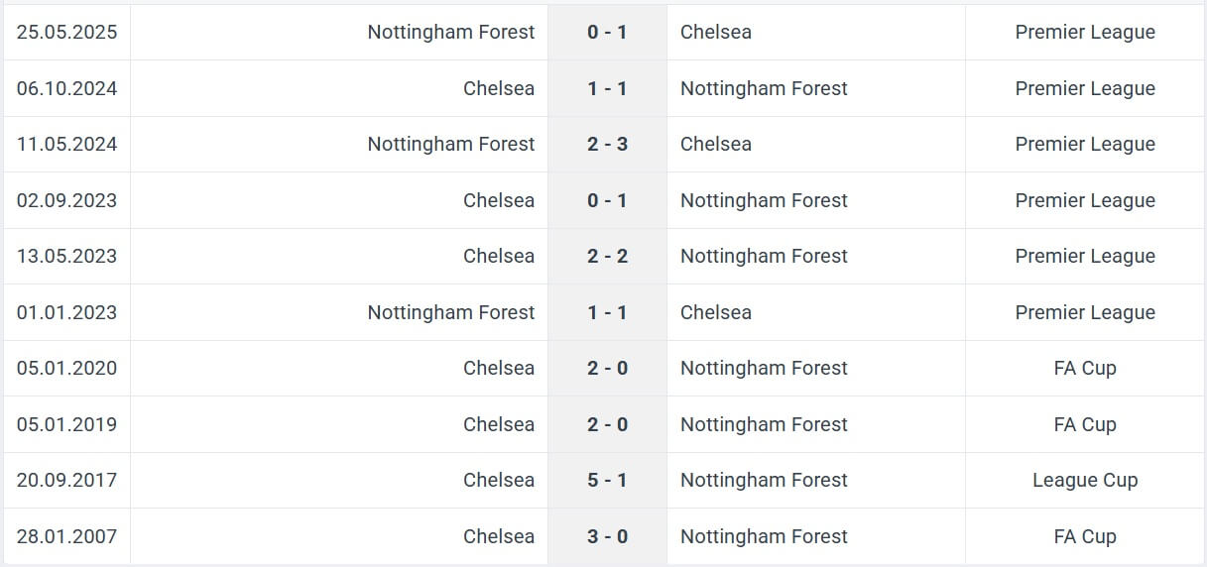Click the 5 - 1 score result
The width and height of the screenshot is (1207, 567).
607,480
